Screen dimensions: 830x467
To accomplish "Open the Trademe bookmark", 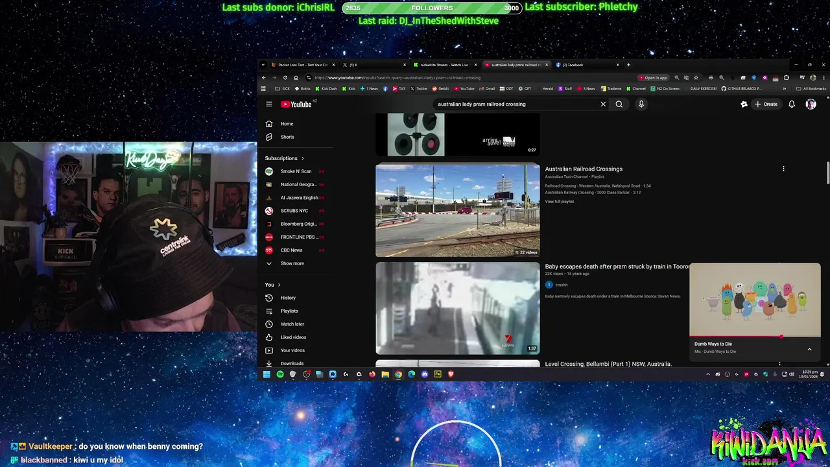I will (611, 88).
